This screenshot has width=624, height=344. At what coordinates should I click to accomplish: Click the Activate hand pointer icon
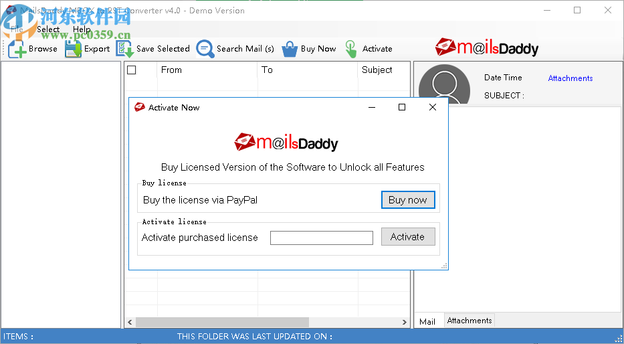pyautogui.click(x=351, y=49)
